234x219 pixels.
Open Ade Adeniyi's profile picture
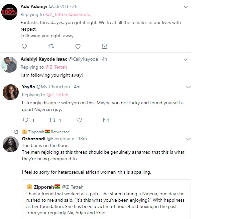coord(10,12)
